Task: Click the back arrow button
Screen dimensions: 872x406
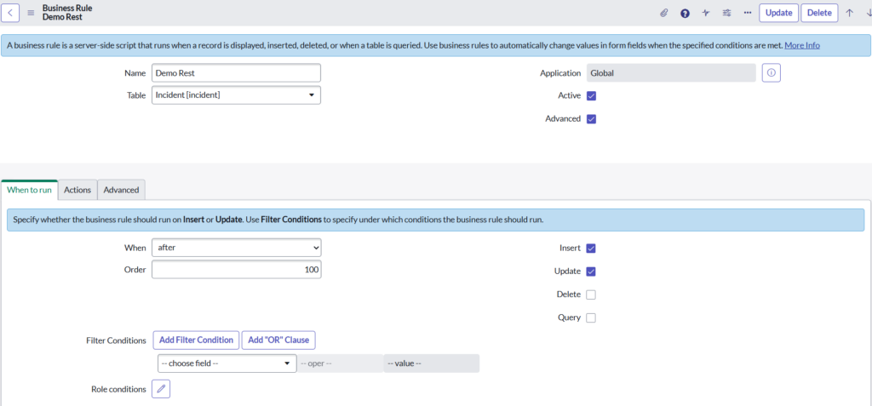Action: click(13, 13)
